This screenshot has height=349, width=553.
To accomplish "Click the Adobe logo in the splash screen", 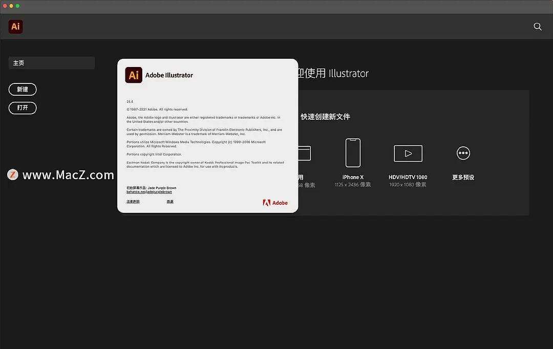I will 275,202.
